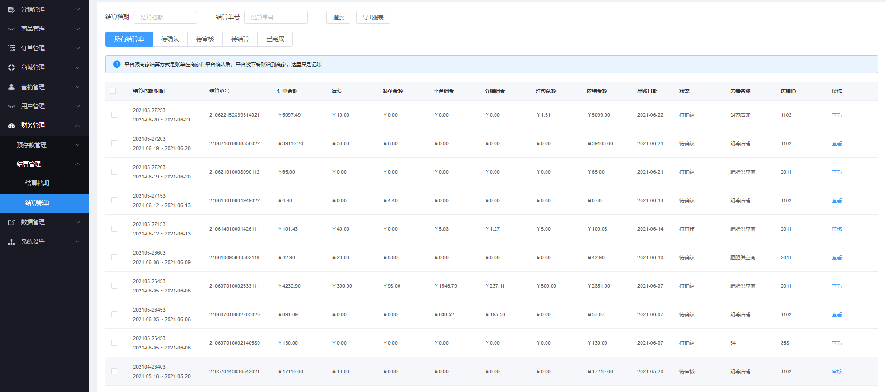Expand the 预存款管理 submenu chevron
Screen dimensions: 886x392
(78, 145)
